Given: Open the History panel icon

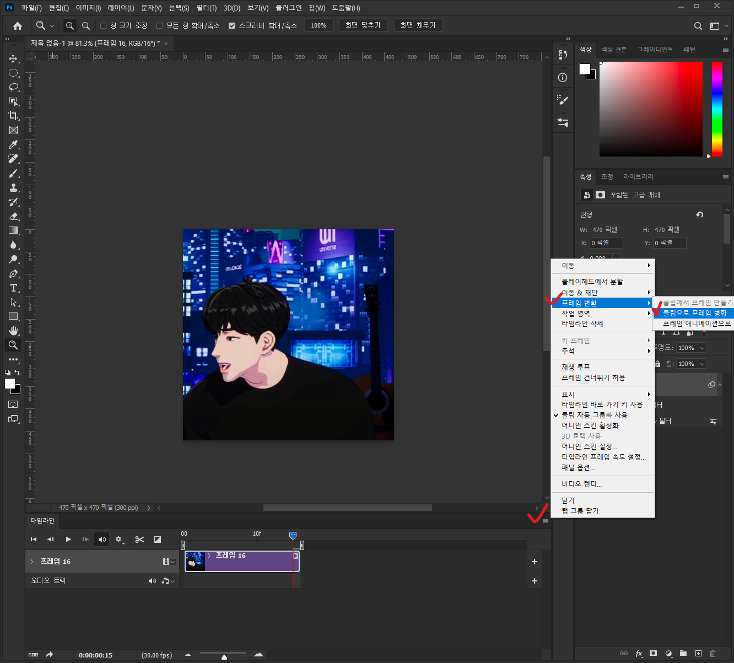Looking at the screenshot, I should pyautogui.click(x=563, y=55).
